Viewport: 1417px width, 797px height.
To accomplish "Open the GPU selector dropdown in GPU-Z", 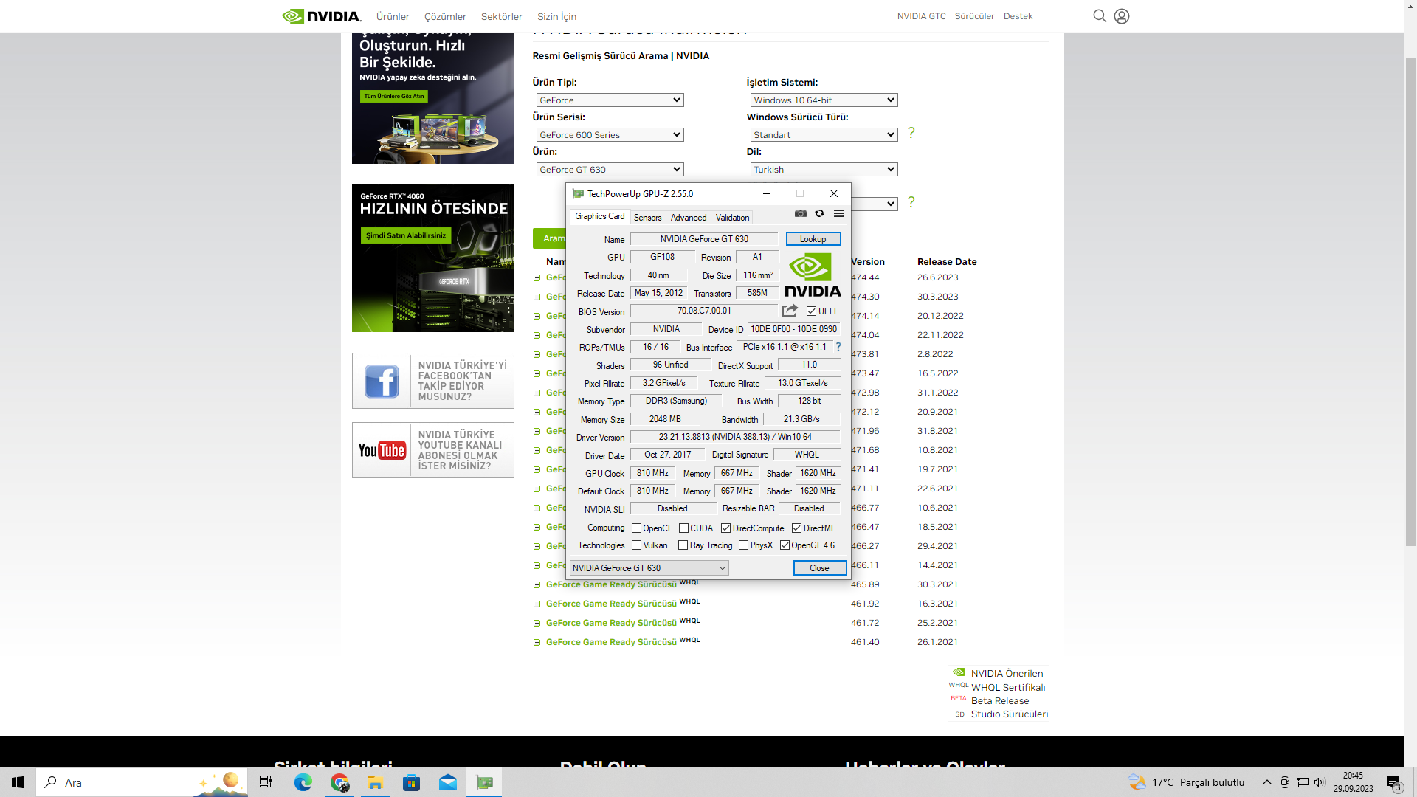I will point(649,568).
